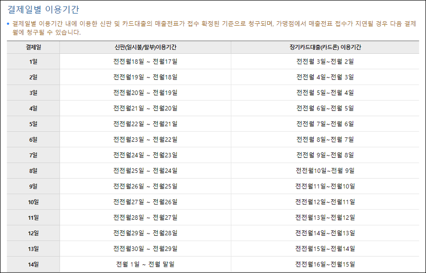The image size is (426, 273).
Task: Click the orange notice paragraph about 매출전표
Action: 214,28
